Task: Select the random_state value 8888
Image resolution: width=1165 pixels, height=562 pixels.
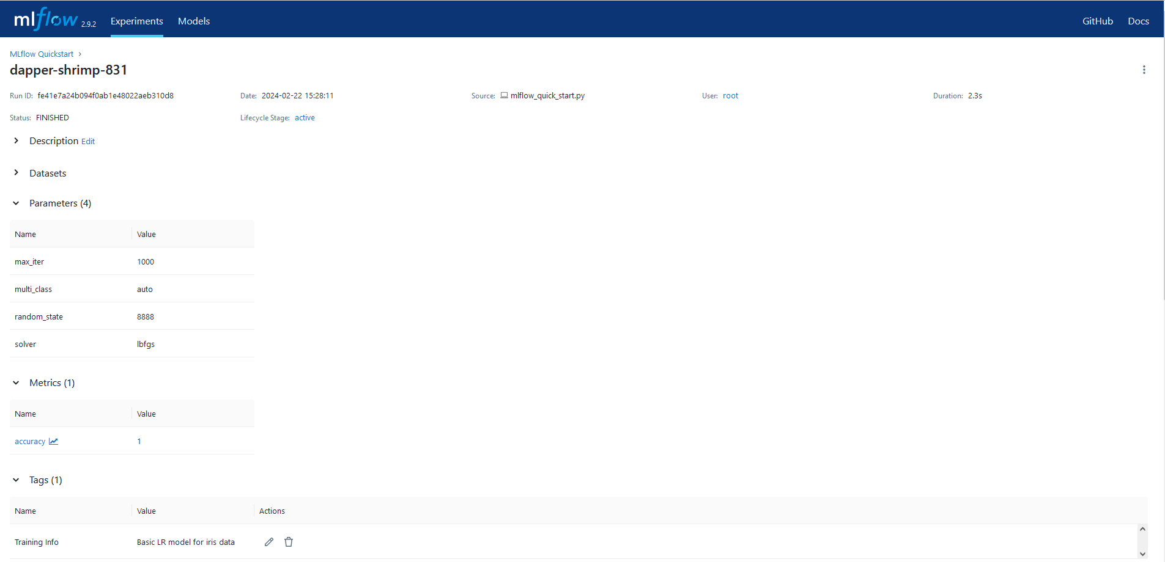Action: coord(146,316)
